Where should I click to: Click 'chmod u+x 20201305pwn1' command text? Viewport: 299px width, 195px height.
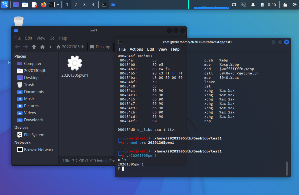tap(150, 143)
